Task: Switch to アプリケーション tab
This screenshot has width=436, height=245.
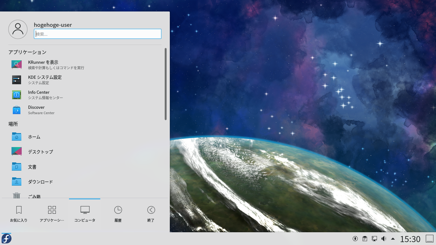Action: point(52,214)
